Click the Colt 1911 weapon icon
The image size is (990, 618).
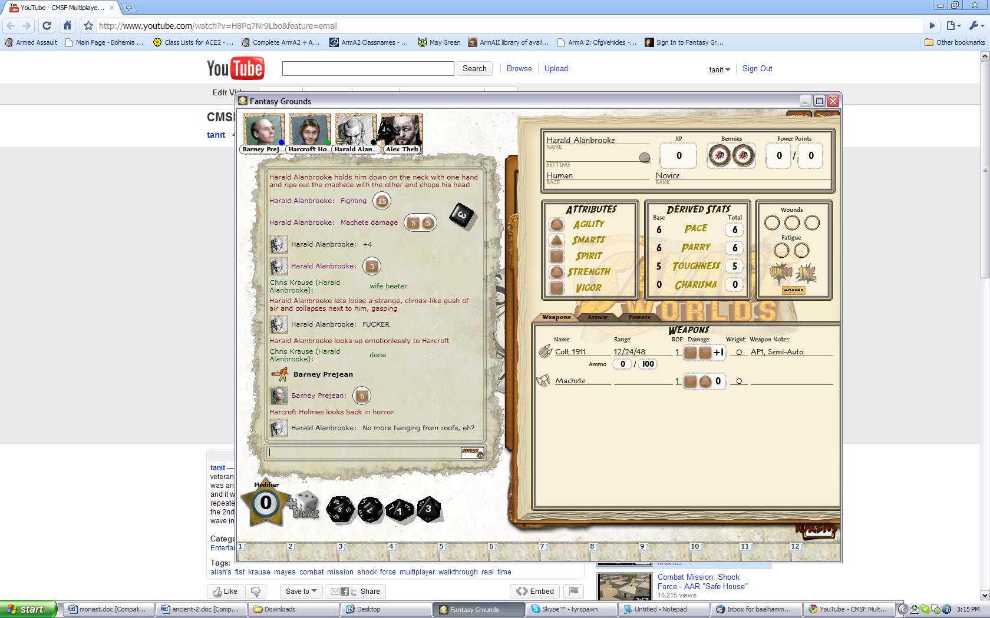(545, 351)
